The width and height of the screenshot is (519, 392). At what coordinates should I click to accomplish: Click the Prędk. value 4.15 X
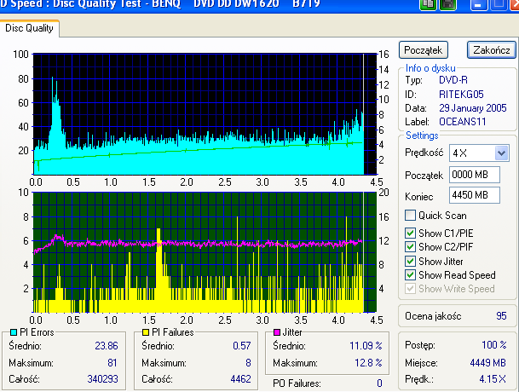coord(493,379)
